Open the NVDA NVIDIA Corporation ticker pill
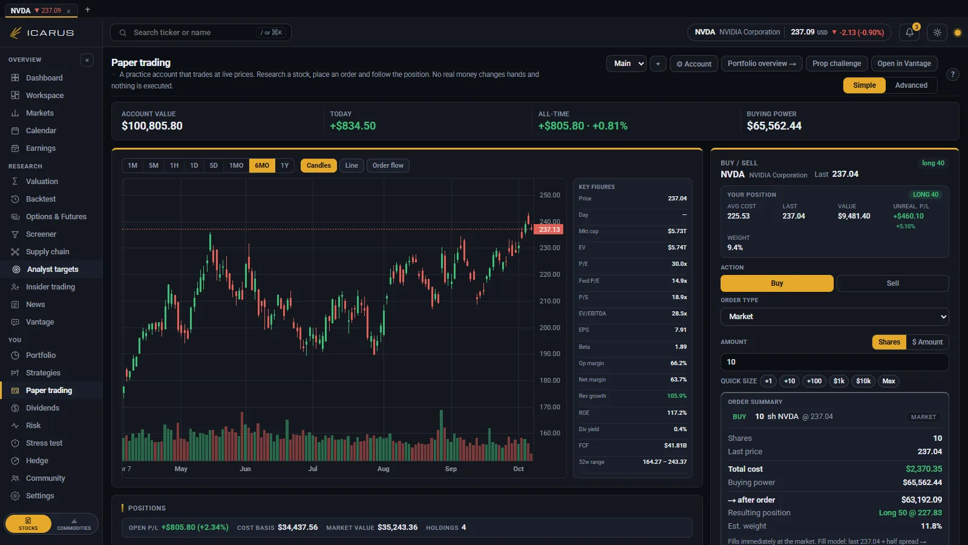Viewport: 968px width, 545px height. coord(789,33)
